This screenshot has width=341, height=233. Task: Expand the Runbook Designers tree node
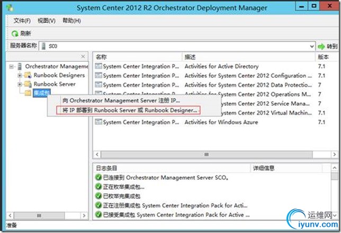point(20,75)
